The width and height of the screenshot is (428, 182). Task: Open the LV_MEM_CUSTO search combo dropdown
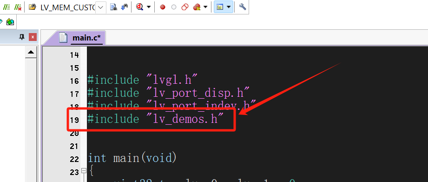pyautogui.click(x=100, y=7)
